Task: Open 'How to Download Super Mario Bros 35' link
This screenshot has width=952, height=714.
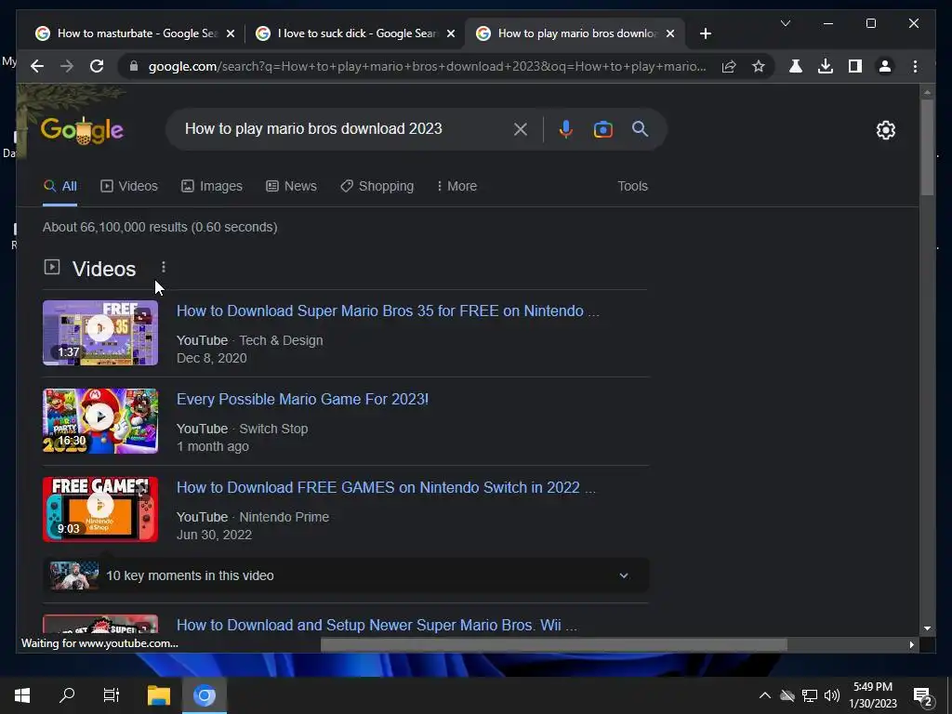Action: click(388, 311)
